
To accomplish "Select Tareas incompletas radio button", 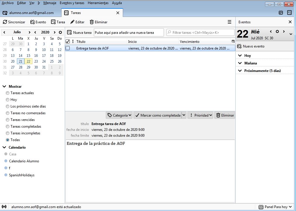I will point(8,133).
